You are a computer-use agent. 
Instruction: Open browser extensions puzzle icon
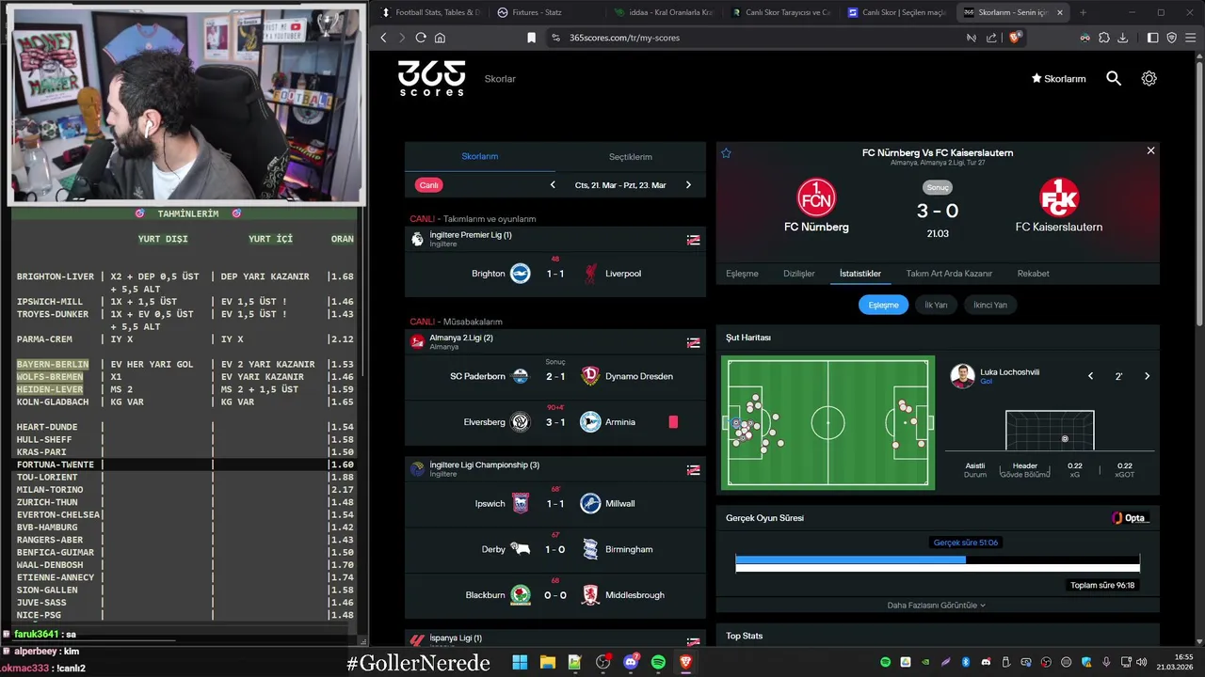pyautogui.click(x=1104, y=38)
